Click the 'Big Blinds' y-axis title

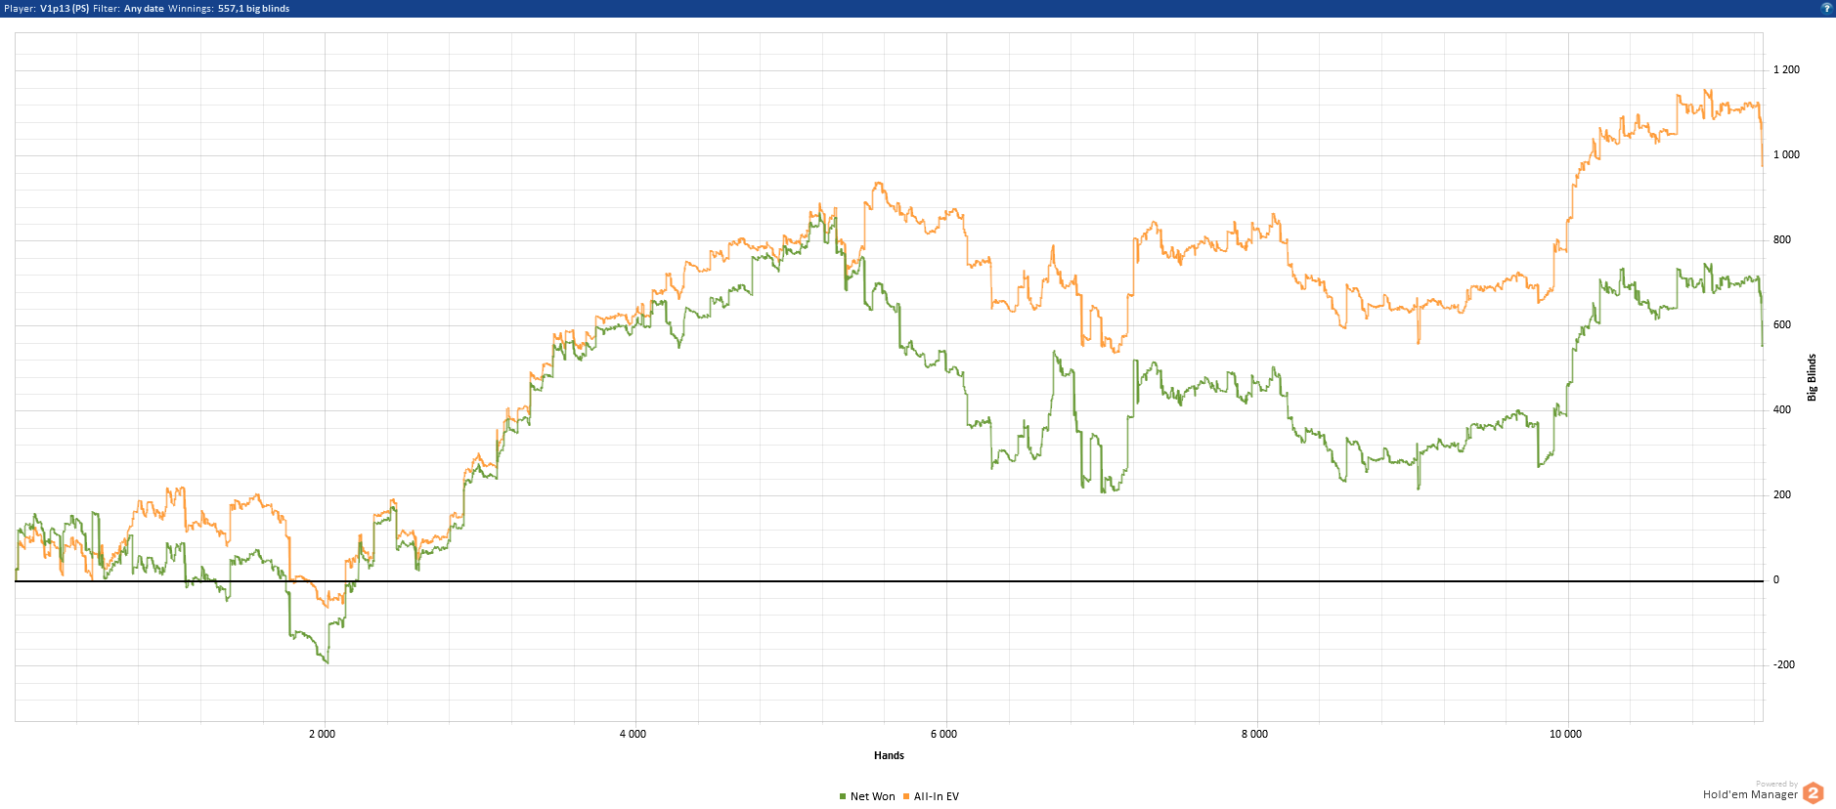click(1812, 377)
